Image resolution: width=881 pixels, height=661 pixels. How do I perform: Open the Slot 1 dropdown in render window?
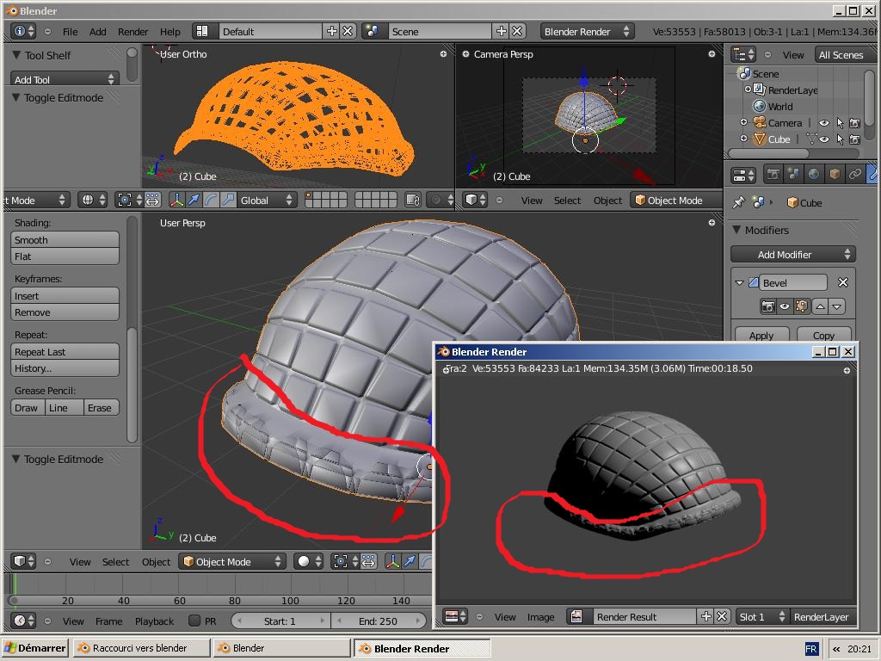(x=762, y=616)
